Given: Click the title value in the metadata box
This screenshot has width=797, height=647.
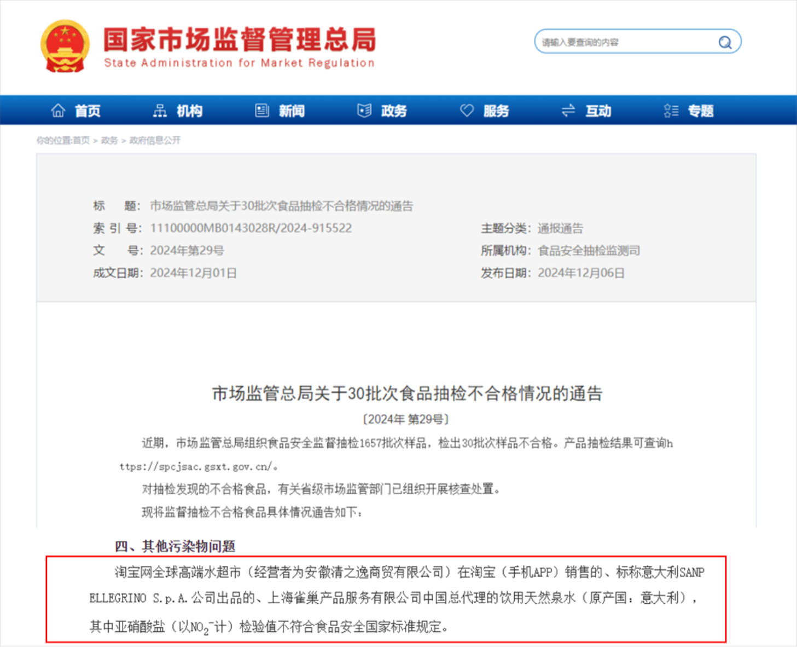Looking at the screenshot, I should point(282,206).
